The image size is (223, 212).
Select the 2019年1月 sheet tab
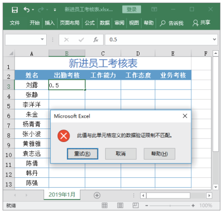62,195
